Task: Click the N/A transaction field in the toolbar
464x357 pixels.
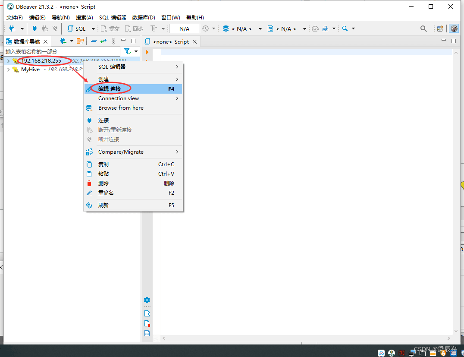Action: tap(184, 29)
